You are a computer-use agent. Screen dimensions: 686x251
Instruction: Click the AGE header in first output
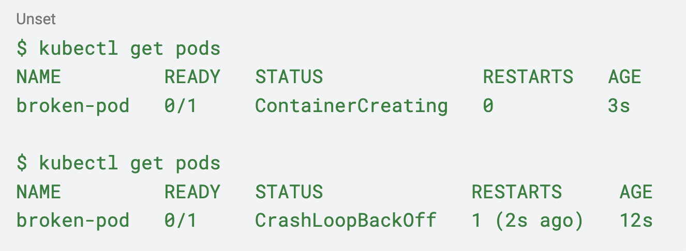[x=624, y=77]
